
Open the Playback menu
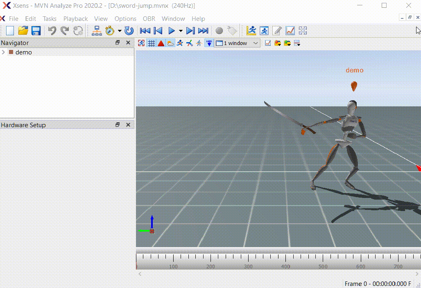pos(75,19)
